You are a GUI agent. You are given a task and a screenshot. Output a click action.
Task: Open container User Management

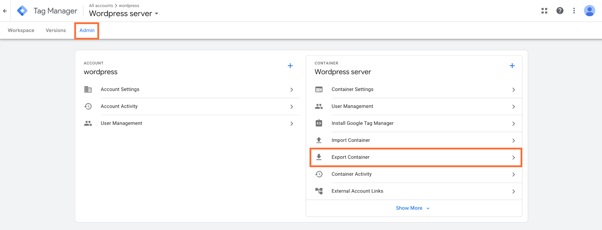[414, 106]
